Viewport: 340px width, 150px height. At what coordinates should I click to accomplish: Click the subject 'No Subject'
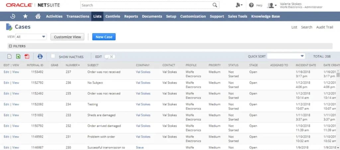point(95,83)
